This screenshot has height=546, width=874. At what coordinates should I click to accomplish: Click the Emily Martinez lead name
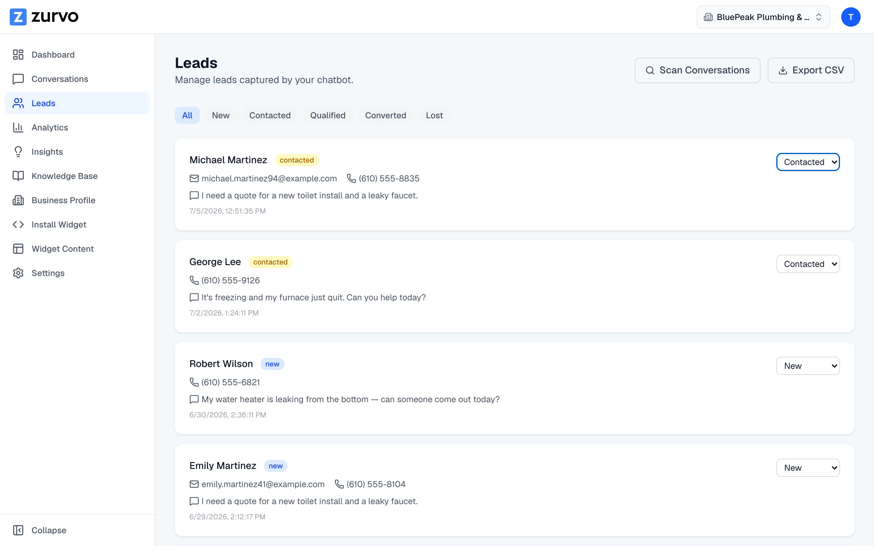pos(222,466)
